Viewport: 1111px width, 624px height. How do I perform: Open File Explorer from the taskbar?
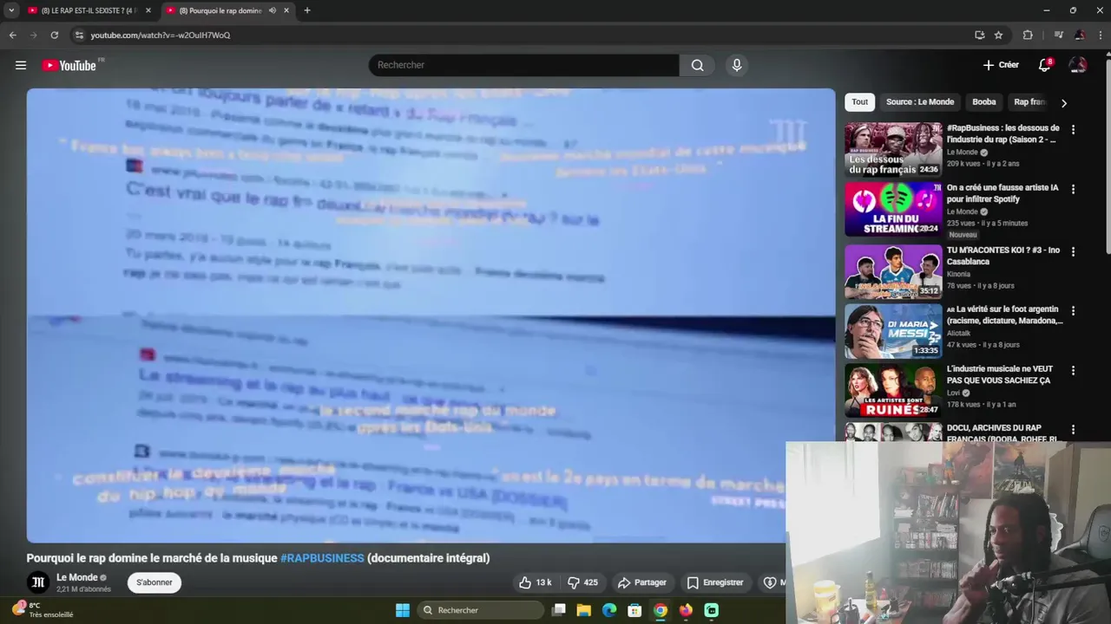(x=584, y=610)
